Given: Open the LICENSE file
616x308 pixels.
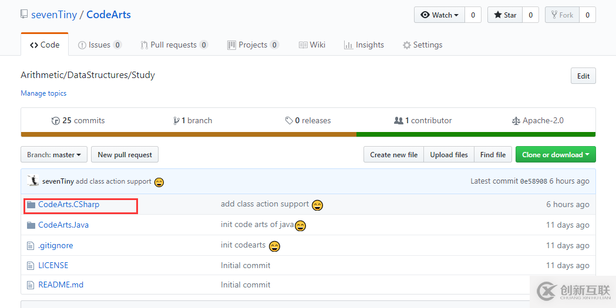Looking at the screenshot, I should click(53, 266).
